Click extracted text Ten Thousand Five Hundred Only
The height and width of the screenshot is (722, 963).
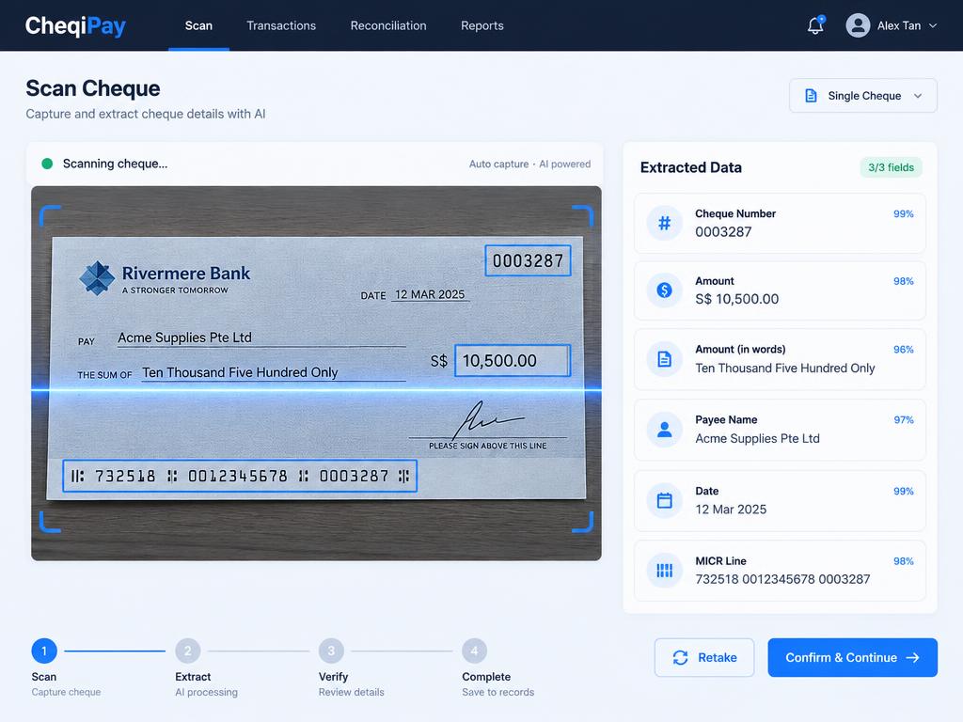785,368
